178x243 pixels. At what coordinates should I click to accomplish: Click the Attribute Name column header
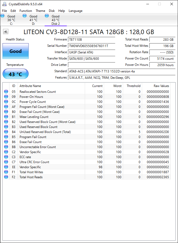[x=51, y=86]
